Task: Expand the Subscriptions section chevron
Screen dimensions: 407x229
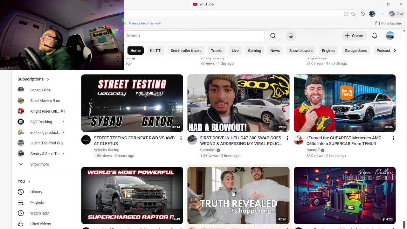Action: pos(48,79)
